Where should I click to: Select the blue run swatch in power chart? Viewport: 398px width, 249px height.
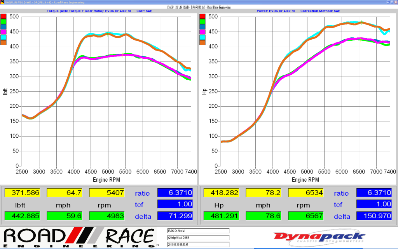[x=202, y=27]
